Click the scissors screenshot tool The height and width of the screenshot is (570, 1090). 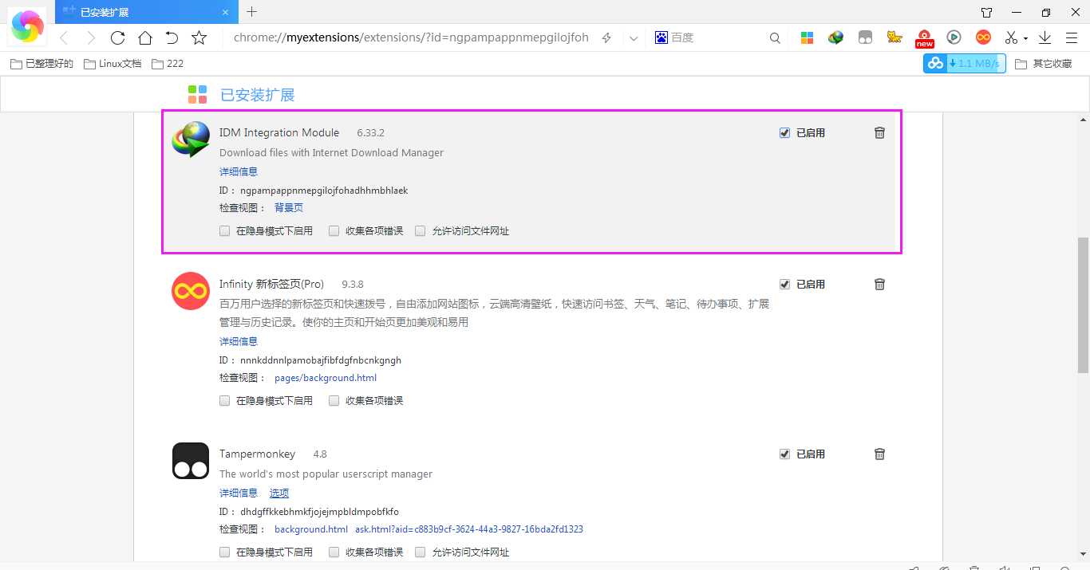(1011, 37)
